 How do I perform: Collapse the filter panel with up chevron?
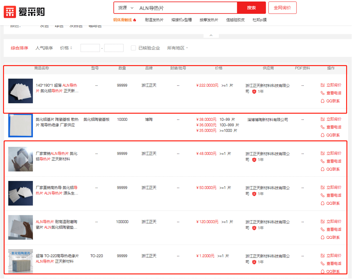coord(211,35)
